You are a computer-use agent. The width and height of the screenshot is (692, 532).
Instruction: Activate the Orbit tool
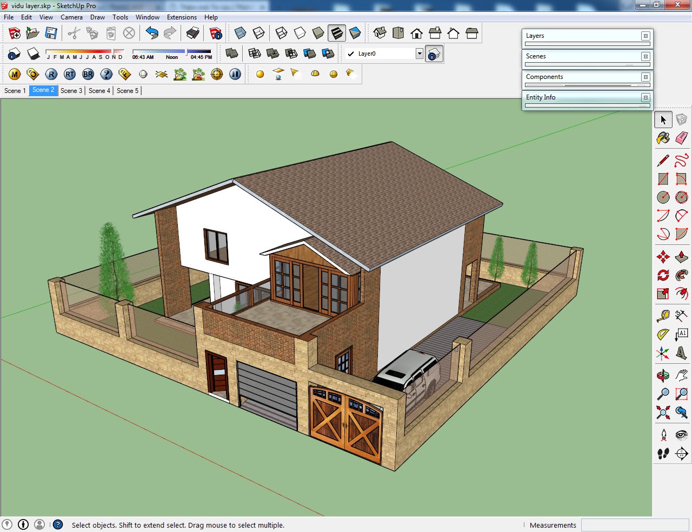click(663, 375)
